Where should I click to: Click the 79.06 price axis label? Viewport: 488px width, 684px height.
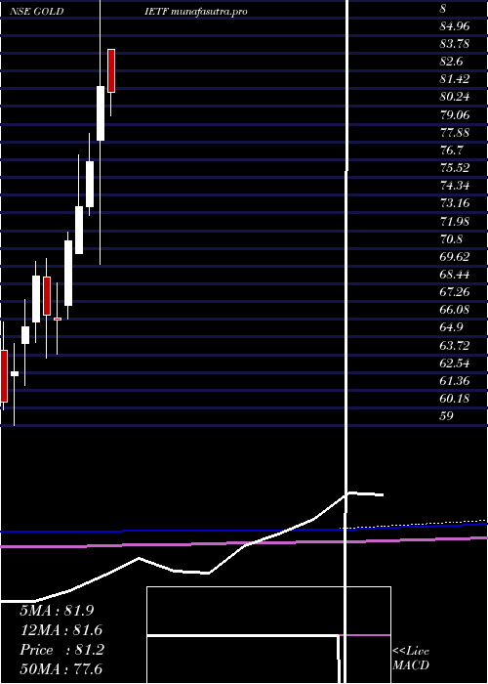point(455,114)
